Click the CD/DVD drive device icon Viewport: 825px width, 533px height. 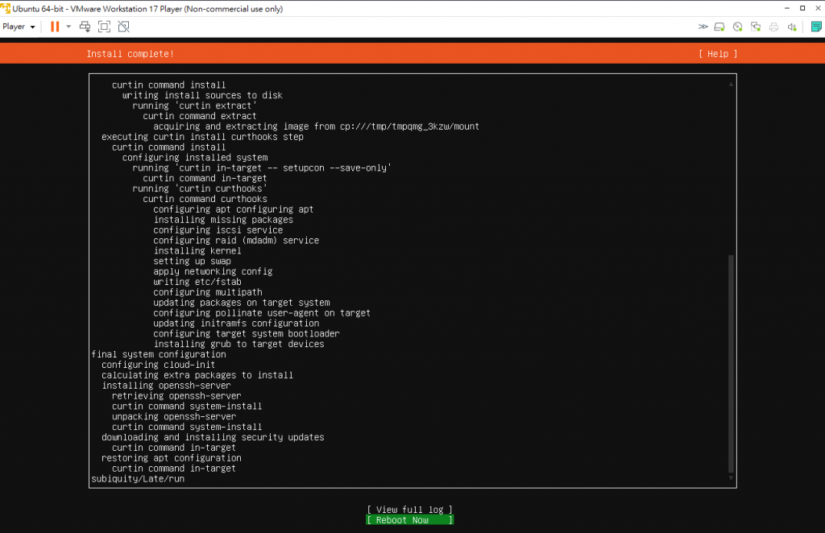[x=738, y=27]
